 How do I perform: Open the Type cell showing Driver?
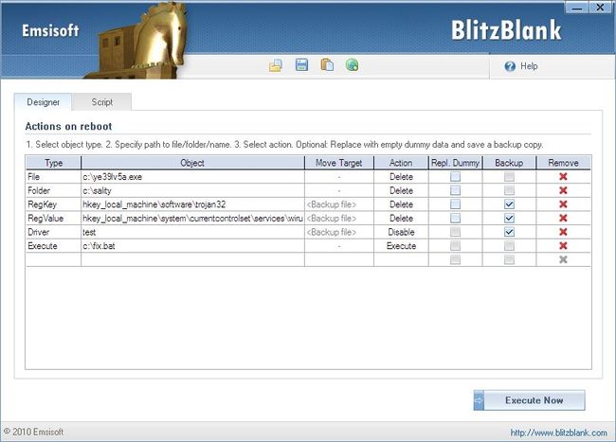pyautogui.click(x=53, y=232)
